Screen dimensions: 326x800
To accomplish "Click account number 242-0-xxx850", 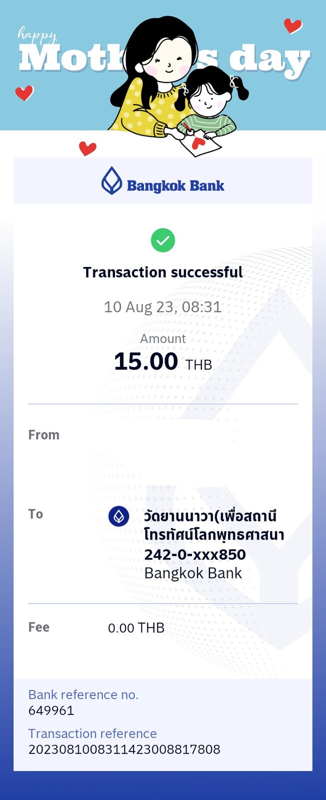I will 195,554.
